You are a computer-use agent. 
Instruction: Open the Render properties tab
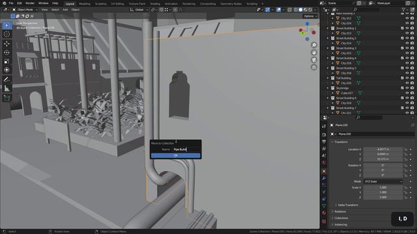point(324,135)
